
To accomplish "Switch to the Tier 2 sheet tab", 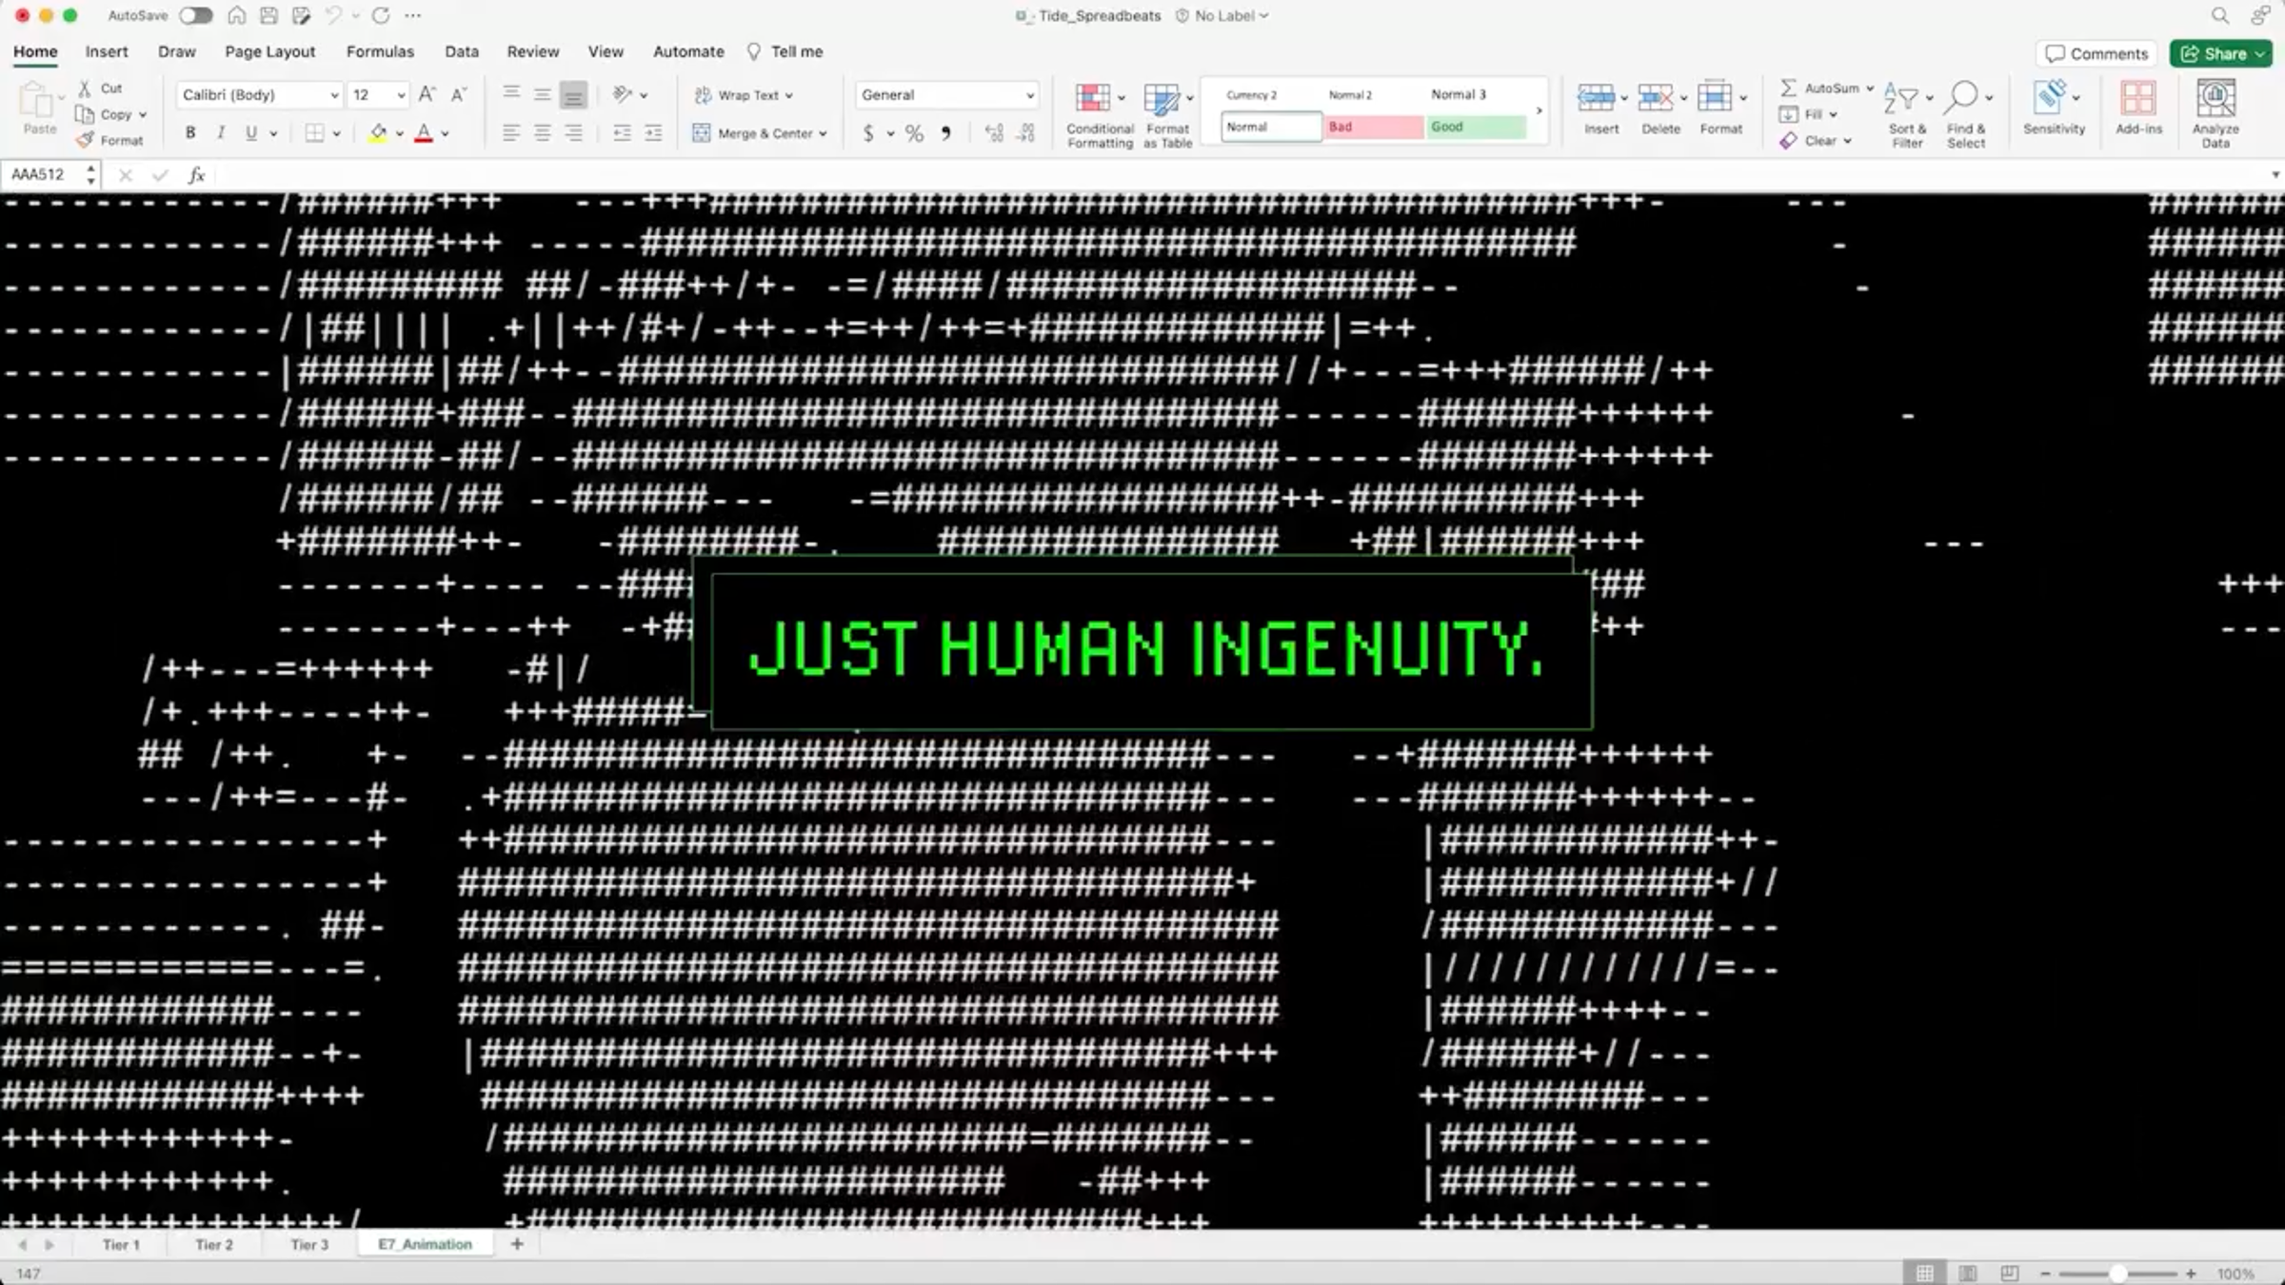I will pyautogui.click(x=214, y=1244).
